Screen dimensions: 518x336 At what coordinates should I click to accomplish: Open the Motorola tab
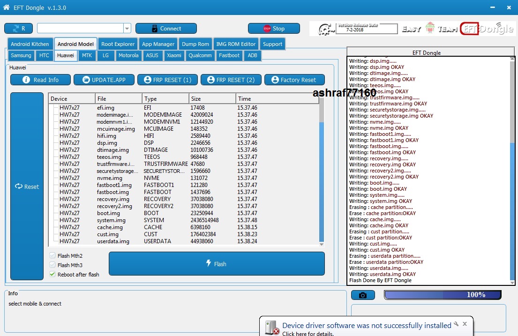point(128,55)
